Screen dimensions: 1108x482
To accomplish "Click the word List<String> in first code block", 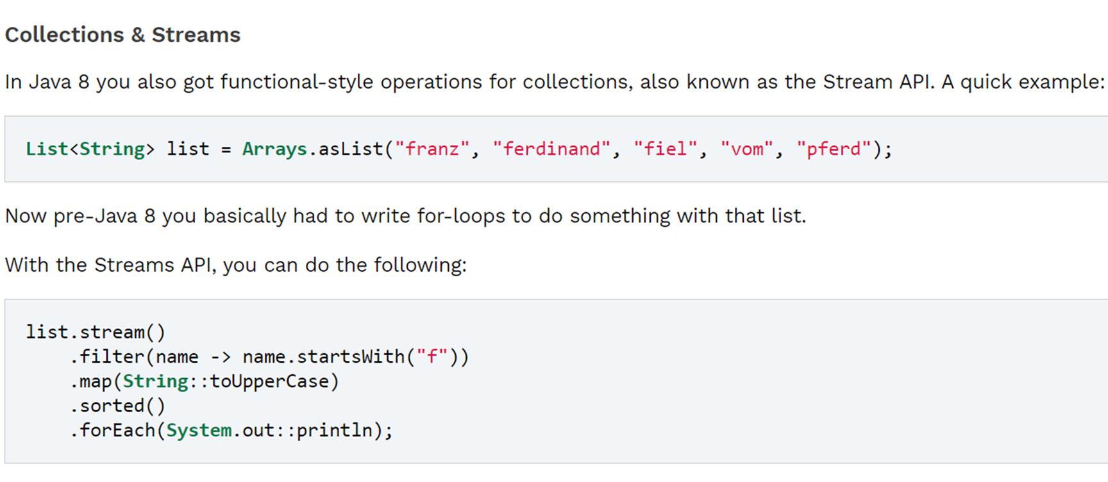I will 90,149.
